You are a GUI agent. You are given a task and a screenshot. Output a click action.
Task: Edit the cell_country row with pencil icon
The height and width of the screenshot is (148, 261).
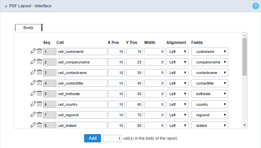tap(33, 104)
